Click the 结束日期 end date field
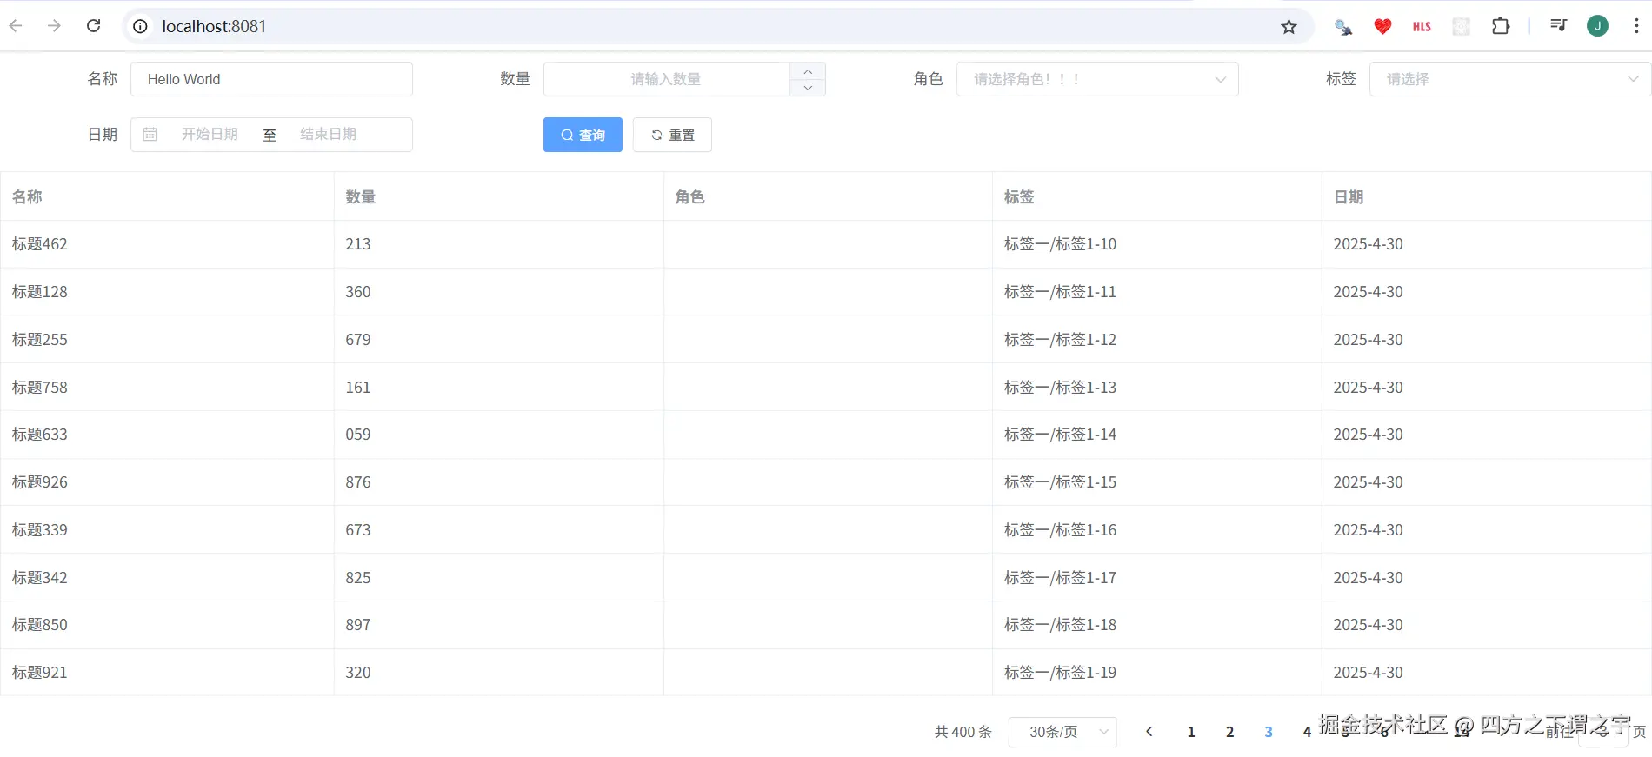 pos(328,134)
